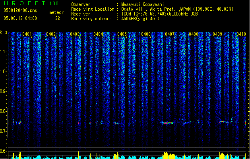The width and height of the screenshot is (250, 159).
Task: Click the Observer field label
Action: coord(81,4)
